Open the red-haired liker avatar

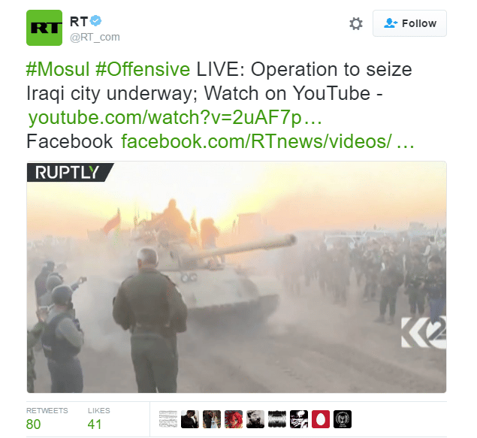click(234, 419)
